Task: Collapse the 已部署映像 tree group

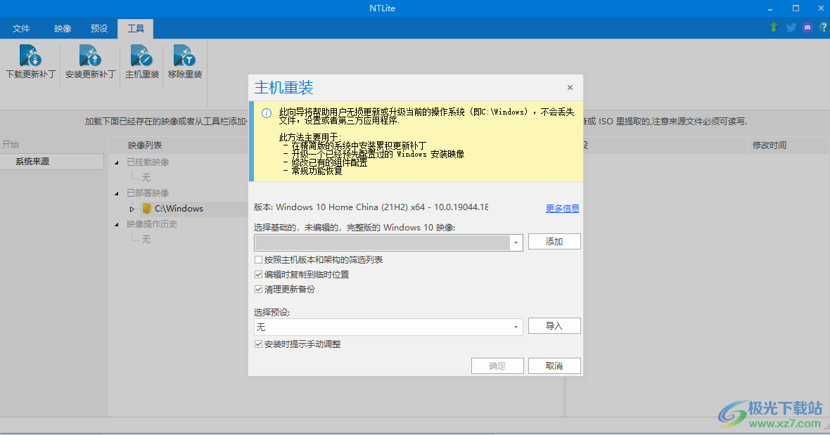Action: (x=117, y=193)
